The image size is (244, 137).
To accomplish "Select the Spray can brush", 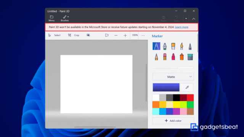I will click(x=181, y=57).
